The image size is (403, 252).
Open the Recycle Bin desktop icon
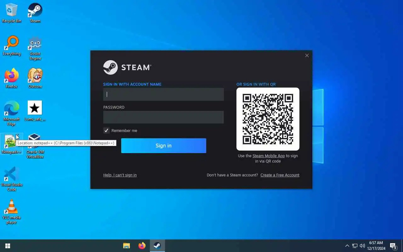12,13
